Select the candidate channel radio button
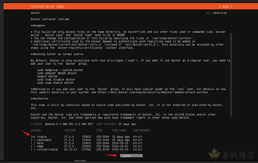The height and width of the screenshot is (163, 258). pos(33,140)
